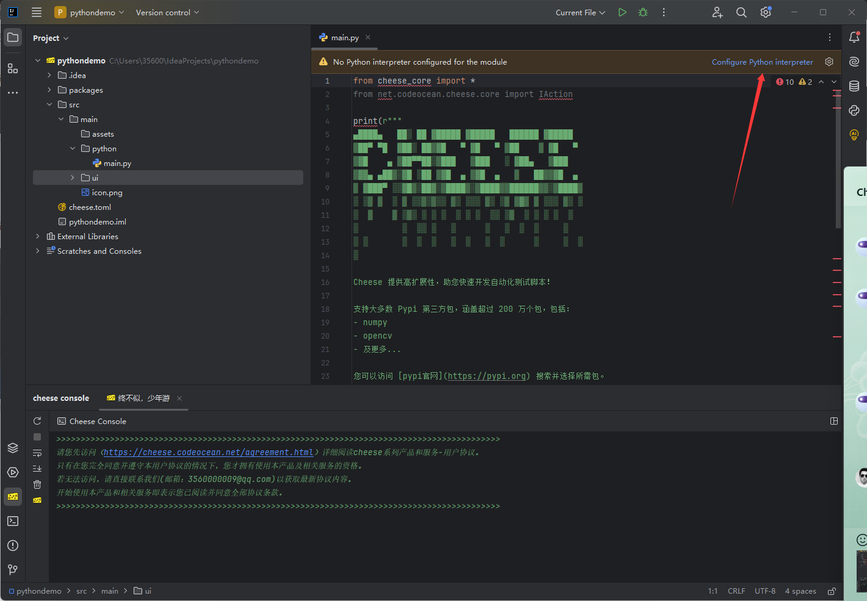Screen dimensions: 867x601
Task: Open the main hamburger menu
Action: tap(37, 12)
